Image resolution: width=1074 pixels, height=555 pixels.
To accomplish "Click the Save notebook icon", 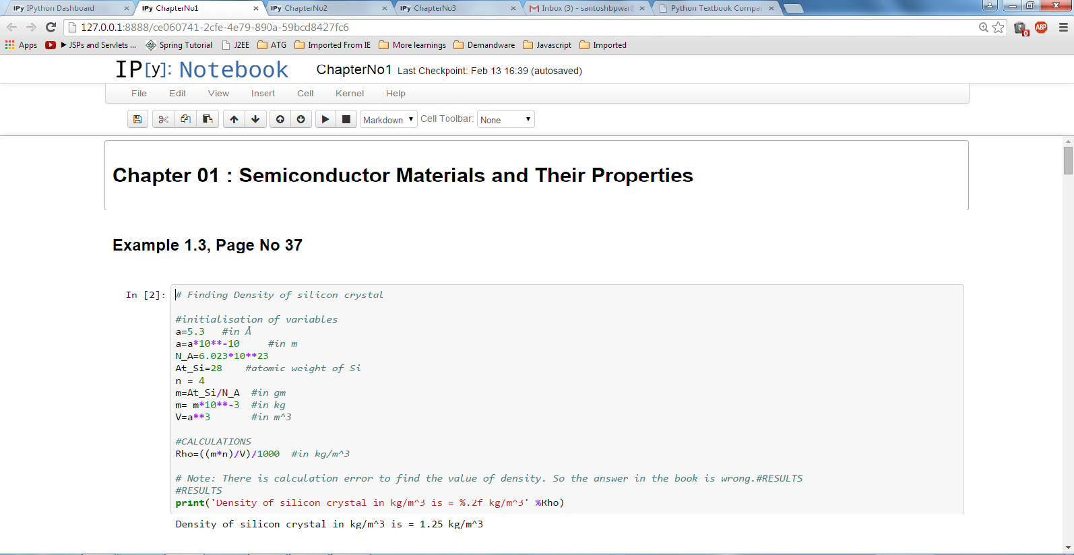I will [137, 119].
